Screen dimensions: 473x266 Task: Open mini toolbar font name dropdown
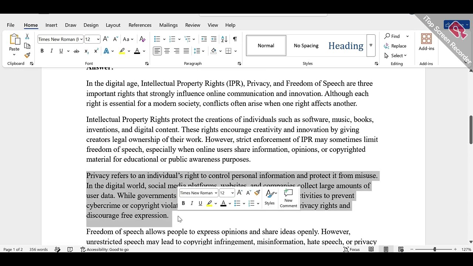(x=216, y=193)
